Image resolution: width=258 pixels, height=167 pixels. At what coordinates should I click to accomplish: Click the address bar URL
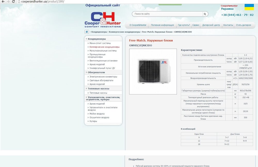[x=43, y=2]
